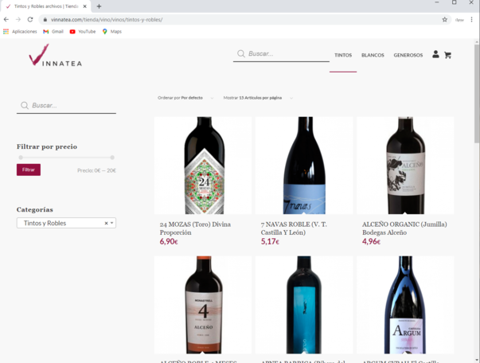Viewport: 480px width, 363px height.
Task: Click the header search magnifier icon
Action: coord(241,54)
